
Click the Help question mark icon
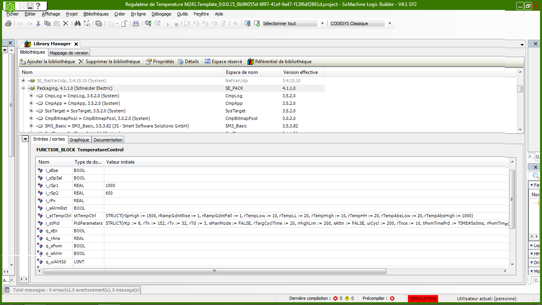point(38,6)
